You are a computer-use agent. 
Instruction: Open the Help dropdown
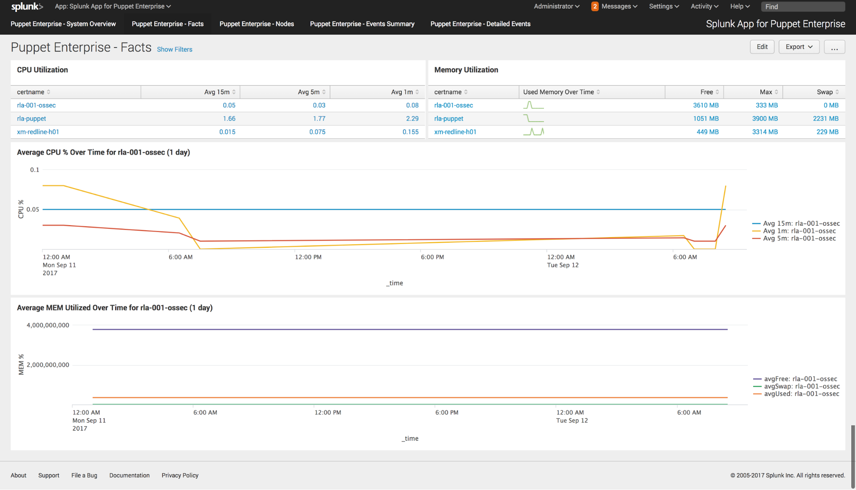pyautogui.click(x=740, y=6)
